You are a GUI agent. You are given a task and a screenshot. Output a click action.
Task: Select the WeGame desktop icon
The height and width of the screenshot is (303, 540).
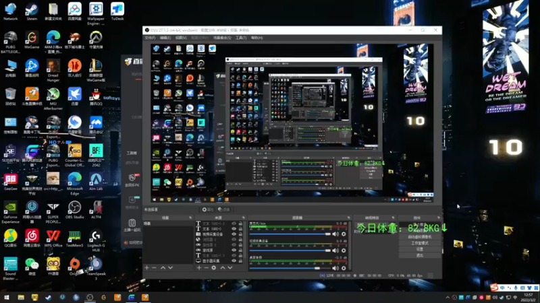pyautogui.click(x=32, y=40)
